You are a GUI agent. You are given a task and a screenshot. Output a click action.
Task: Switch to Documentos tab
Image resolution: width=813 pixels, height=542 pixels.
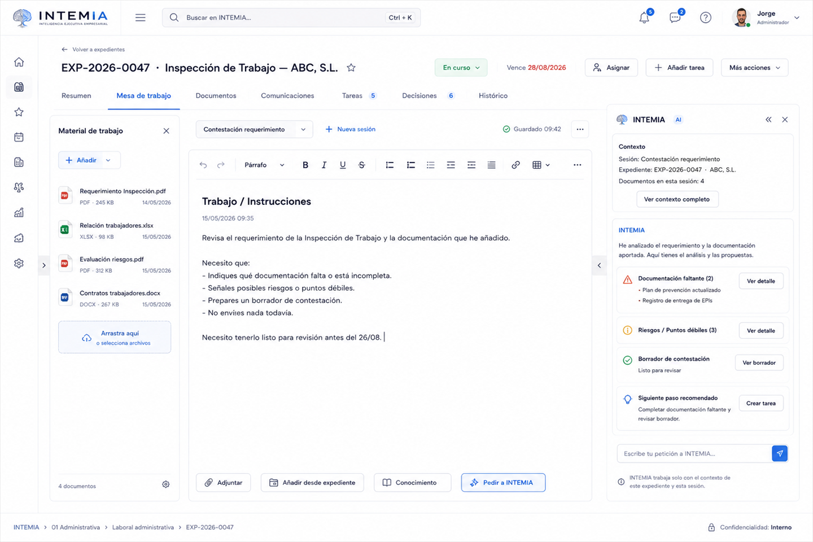pyautogui.click(x=216, y=96)
